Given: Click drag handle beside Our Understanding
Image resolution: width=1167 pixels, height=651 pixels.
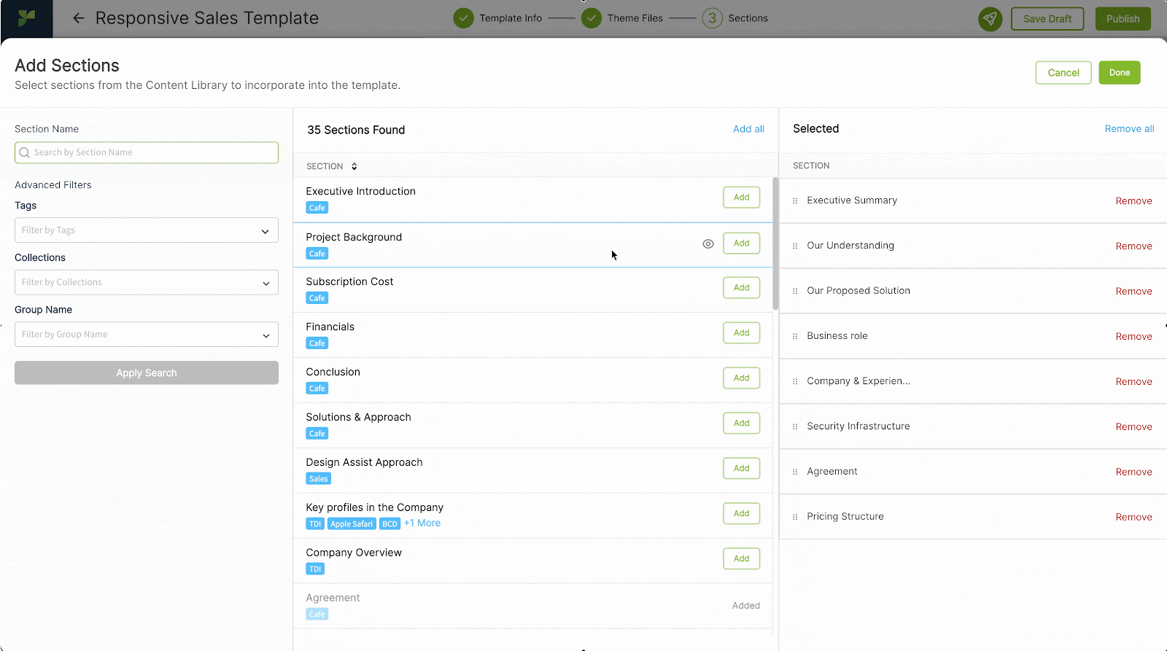Looking at the screenshot, I should (x=795, y=246).
